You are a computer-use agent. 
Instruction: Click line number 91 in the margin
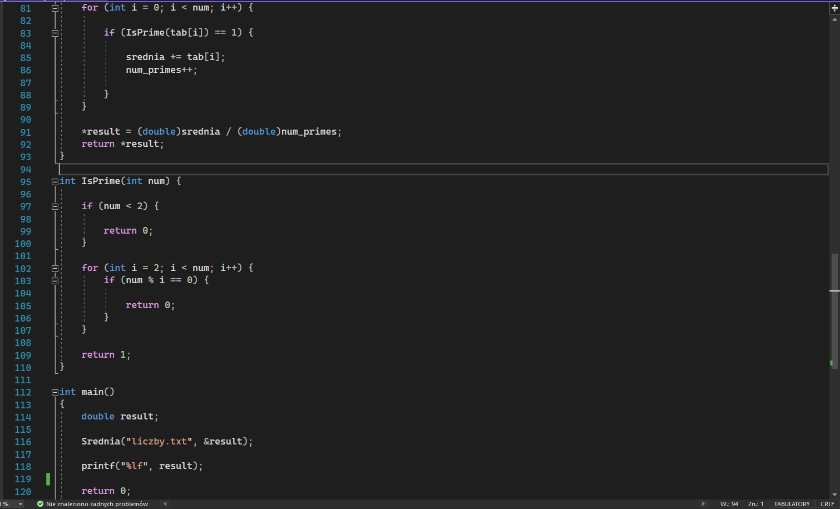pos(26,132)
